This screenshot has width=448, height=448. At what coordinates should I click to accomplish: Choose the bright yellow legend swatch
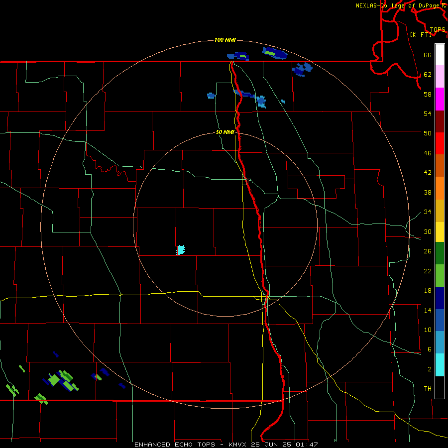coord(440,232)
